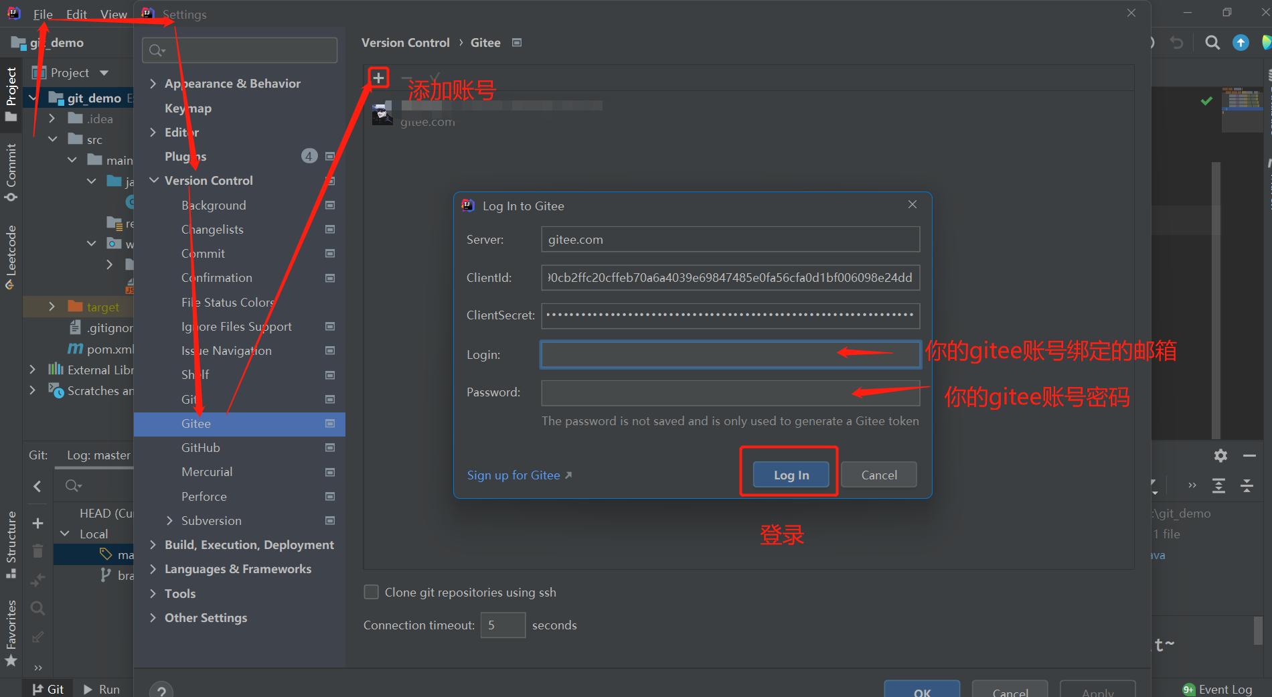The image size is (1272, 697).
Task: Expand the Subversion settings node
Action: [169, 520]
